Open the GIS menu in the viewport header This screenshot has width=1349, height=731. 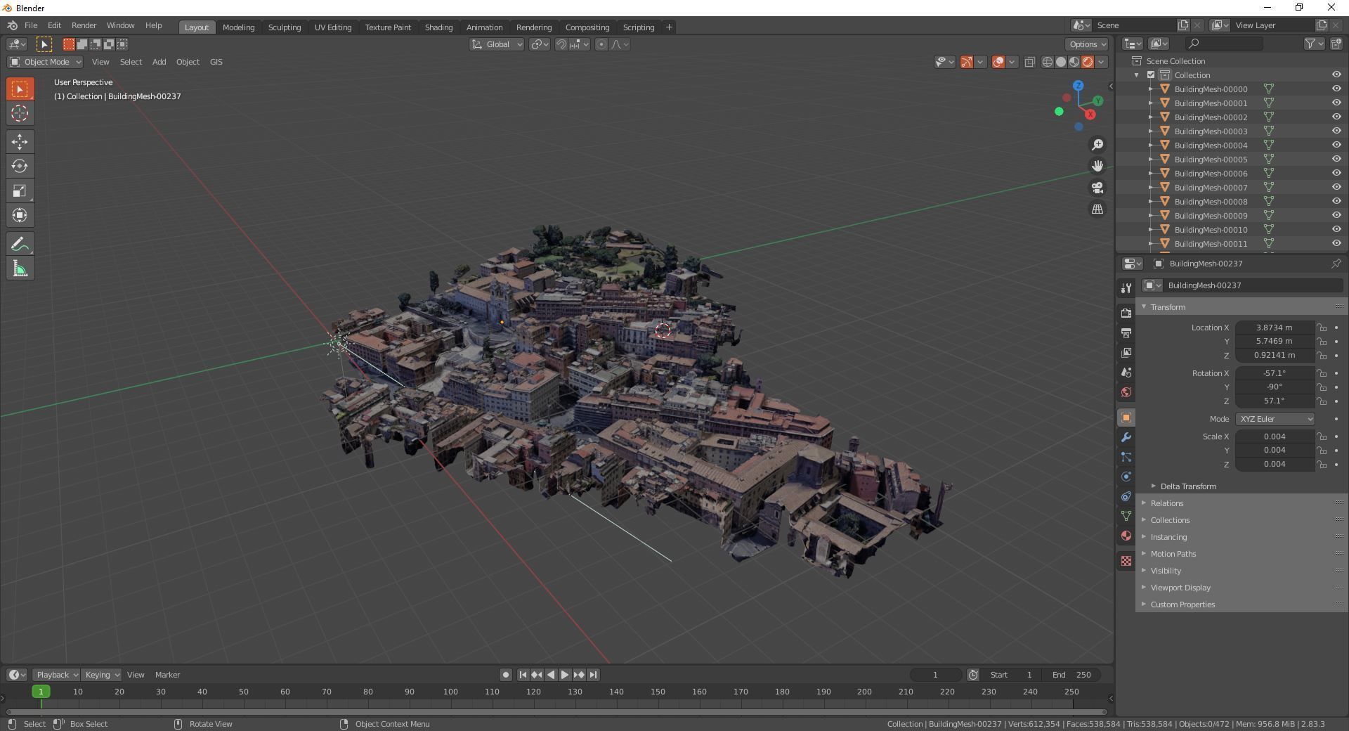pyautogui.click(x=216, y=62)
